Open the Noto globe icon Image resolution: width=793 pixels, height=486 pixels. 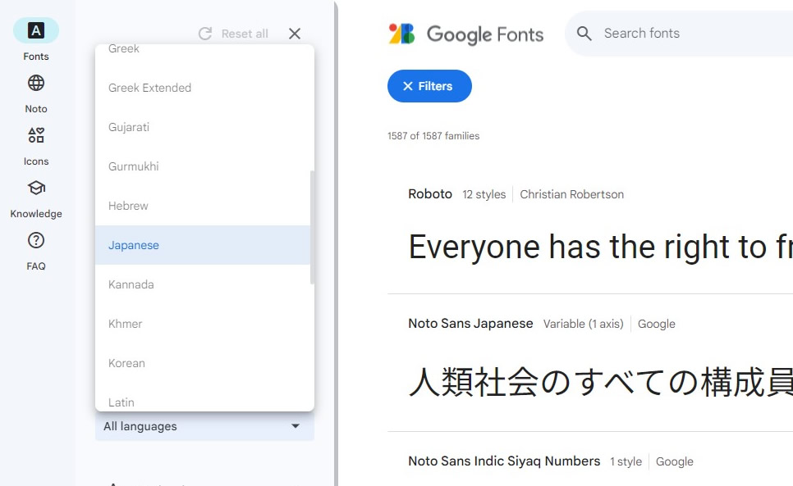tap(36, 84)
